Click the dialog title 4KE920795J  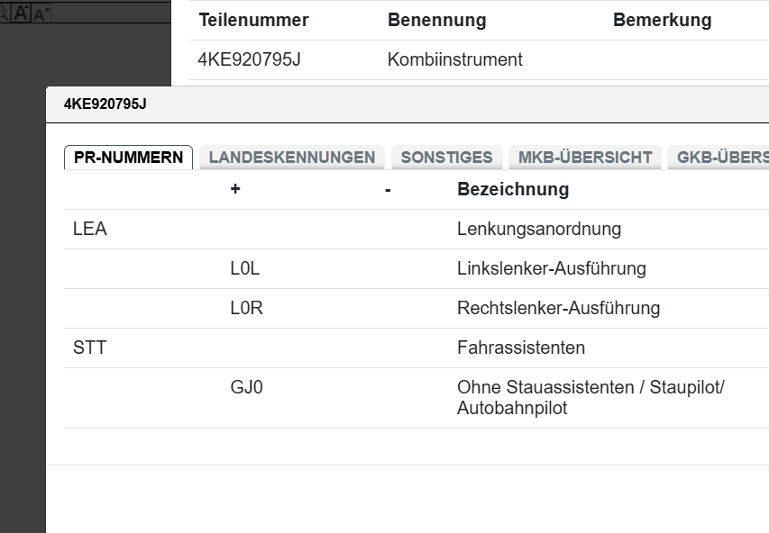(105, 104)
